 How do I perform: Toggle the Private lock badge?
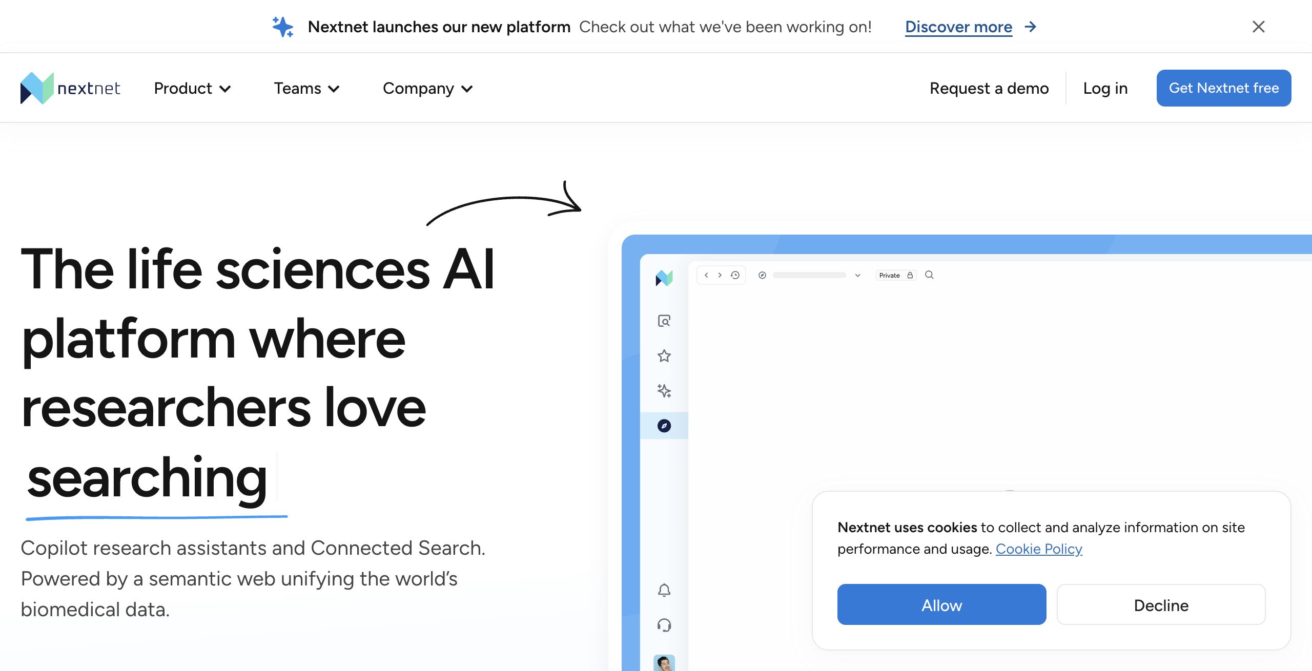(x=895, y=275)
